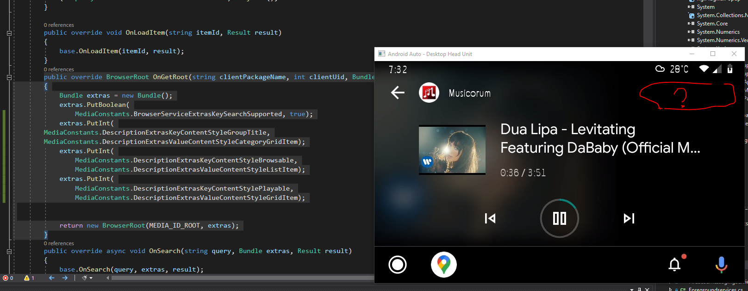Screen dimensions: 748x291
Task: Tap the weather cloud icon
Action: pos(660,69)
